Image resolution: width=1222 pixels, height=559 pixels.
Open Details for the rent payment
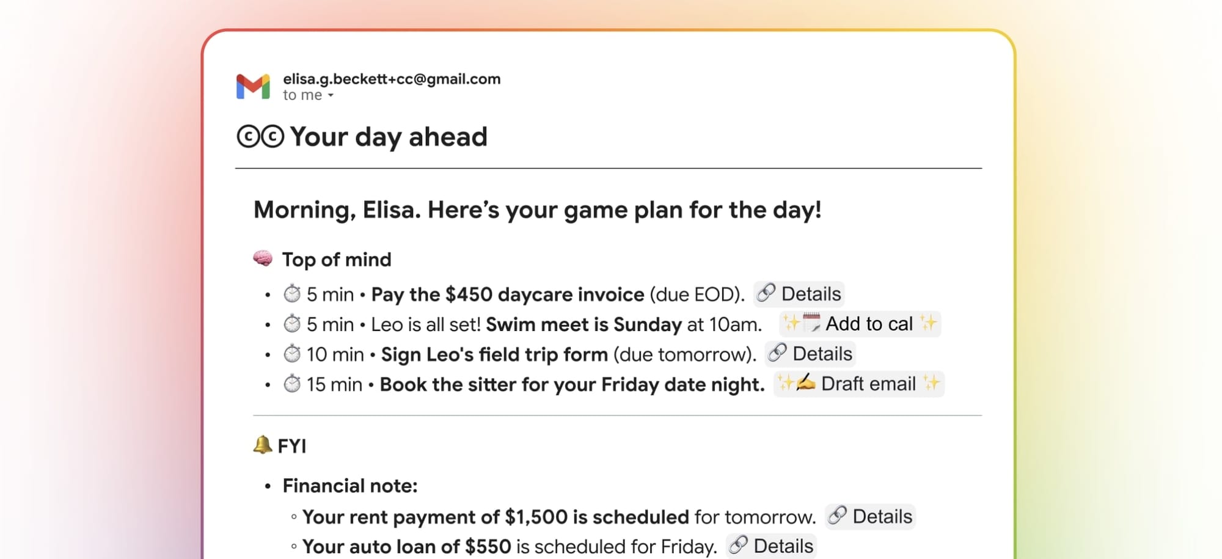pos(870,516)
